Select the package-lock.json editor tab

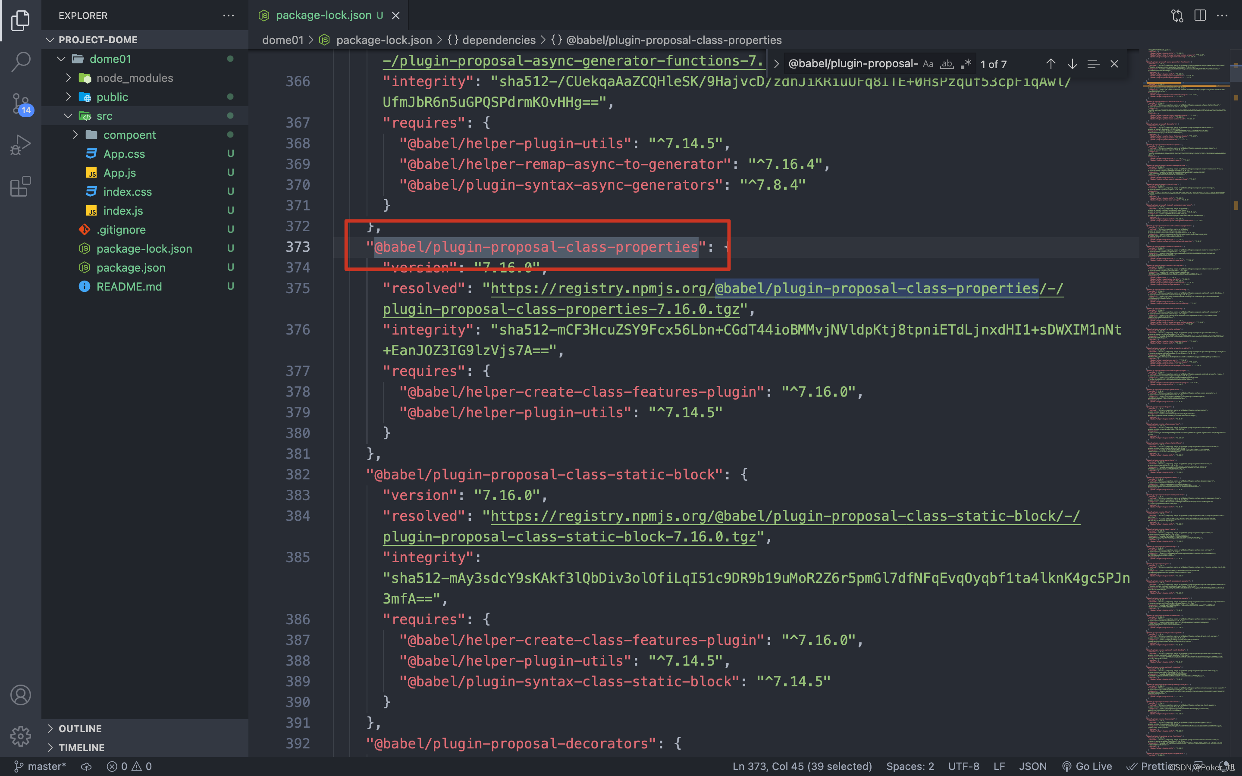tap(323, 16)
